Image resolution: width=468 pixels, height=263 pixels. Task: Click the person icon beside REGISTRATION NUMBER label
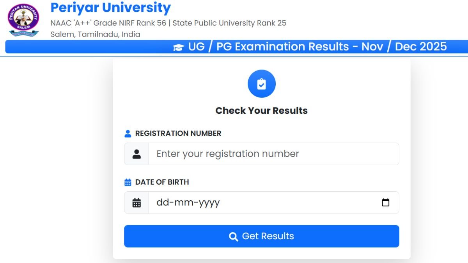point(128,133)
